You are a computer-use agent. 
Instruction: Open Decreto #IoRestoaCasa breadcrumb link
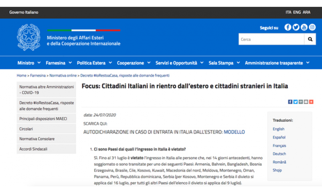pyautogui.click(x=125, y=75)
